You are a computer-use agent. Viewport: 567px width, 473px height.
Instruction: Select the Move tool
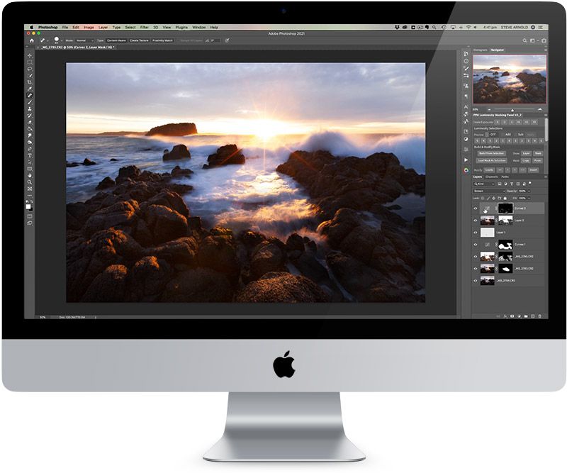click(x=30, y=55)
